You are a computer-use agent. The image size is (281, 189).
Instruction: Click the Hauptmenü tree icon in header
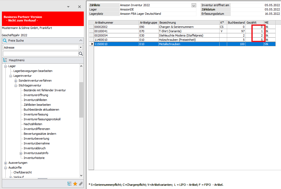(x=5, y=60)
